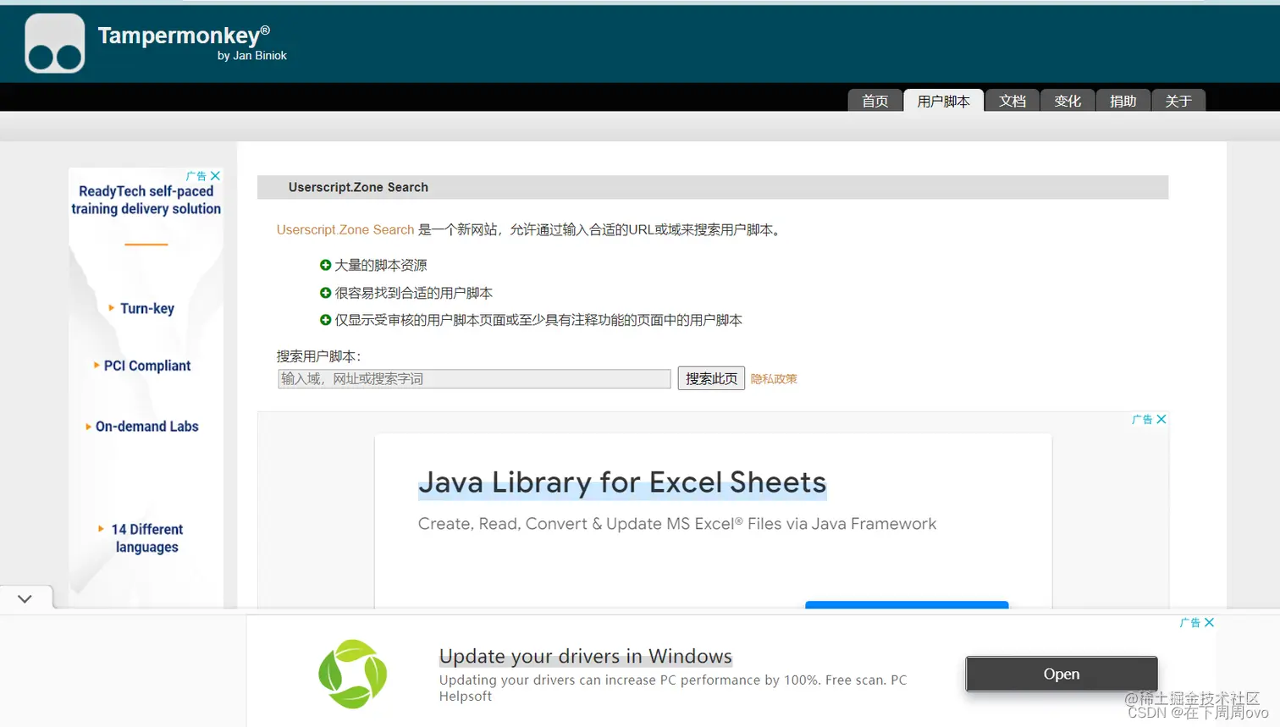Image resolution: width=1280 pixels, height=727 pixels.
Task: Click the search userscripts input field
Action: [x=474, y=378]
